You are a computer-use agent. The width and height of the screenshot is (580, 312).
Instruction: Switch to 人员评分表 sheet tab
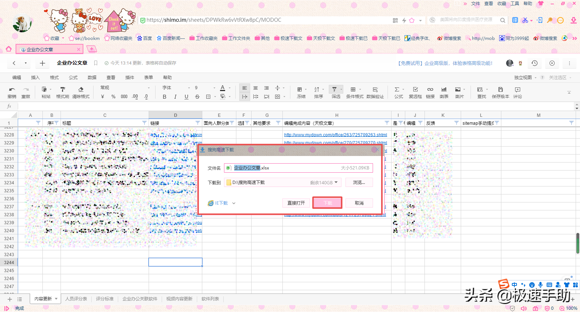(x=76, y=299)
